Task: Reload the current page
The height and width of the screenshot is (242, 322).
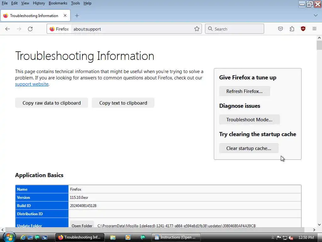Action: point(30,29)
